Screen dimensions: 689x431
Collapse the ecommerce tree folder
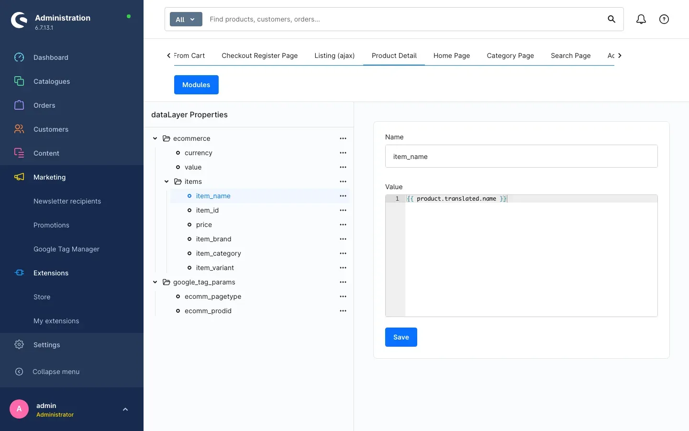[155, 138]
